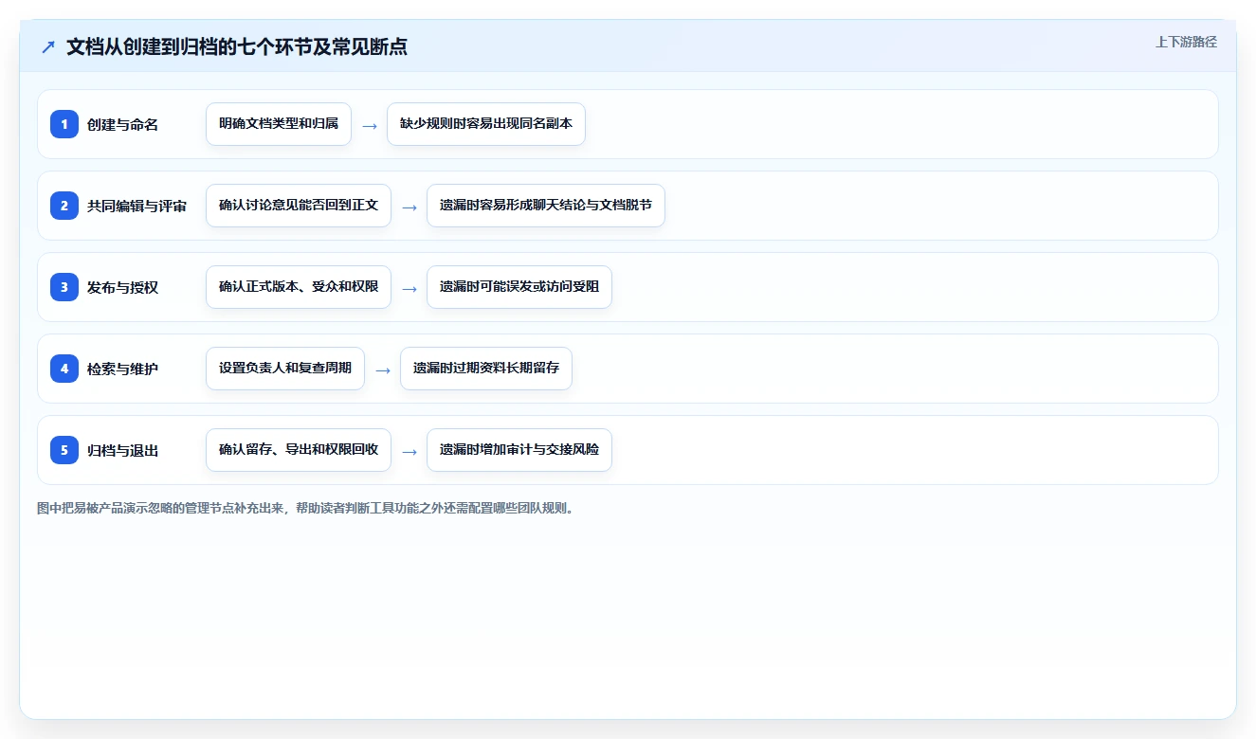
Task: Click the arrow after 明确文档类型和归属
Action: point(370,125)
